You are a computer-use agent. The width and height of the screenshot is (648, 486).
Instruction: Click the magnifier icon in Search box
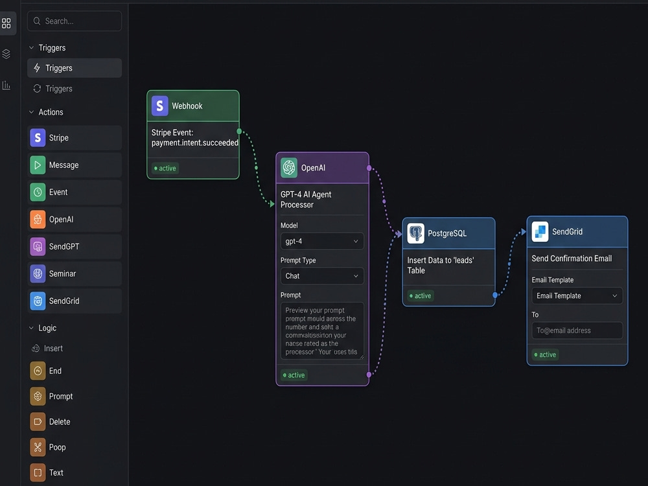tap(37, 21)
